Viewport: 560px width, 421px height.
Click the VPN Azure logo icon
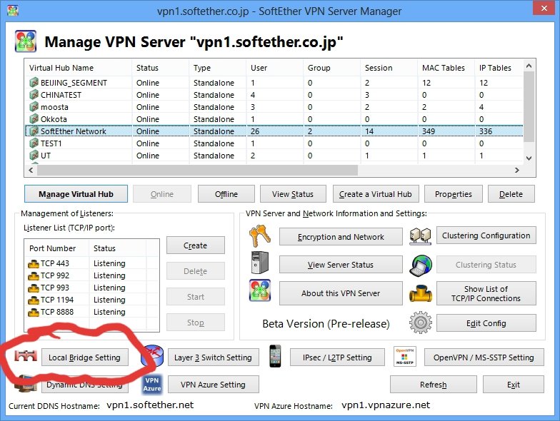tap(152, 385)
